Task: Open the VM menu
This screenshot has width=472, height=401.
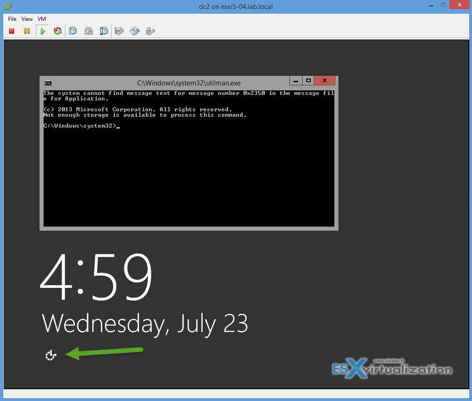Action: (x=41, y=19)
